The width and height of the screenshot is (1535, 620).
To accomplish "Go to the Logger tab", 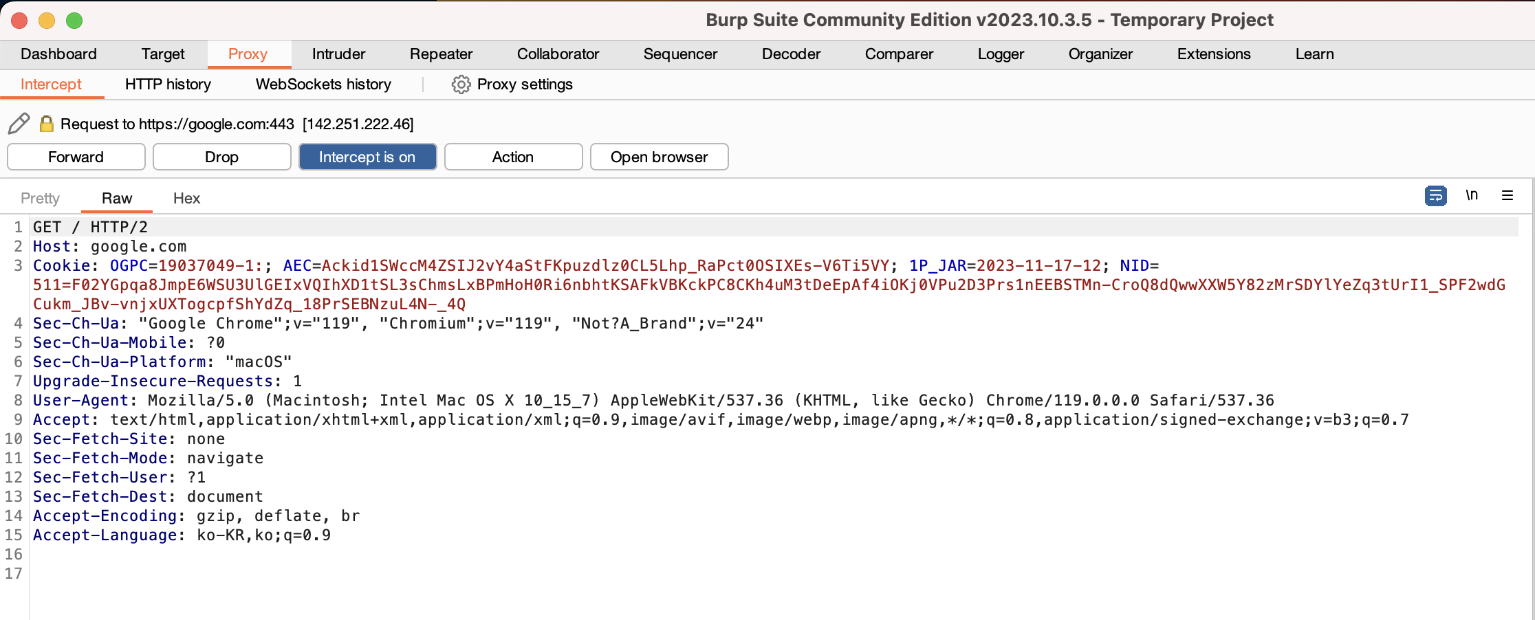I will click(1001, 54).
